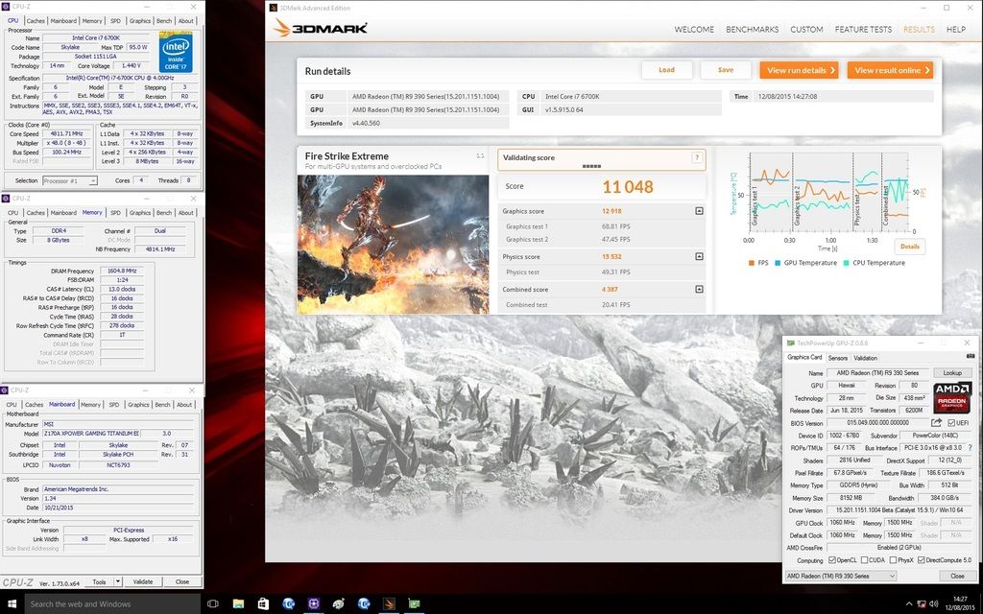
Task: Open Task View on the taskbar
Action: [212, 604]
